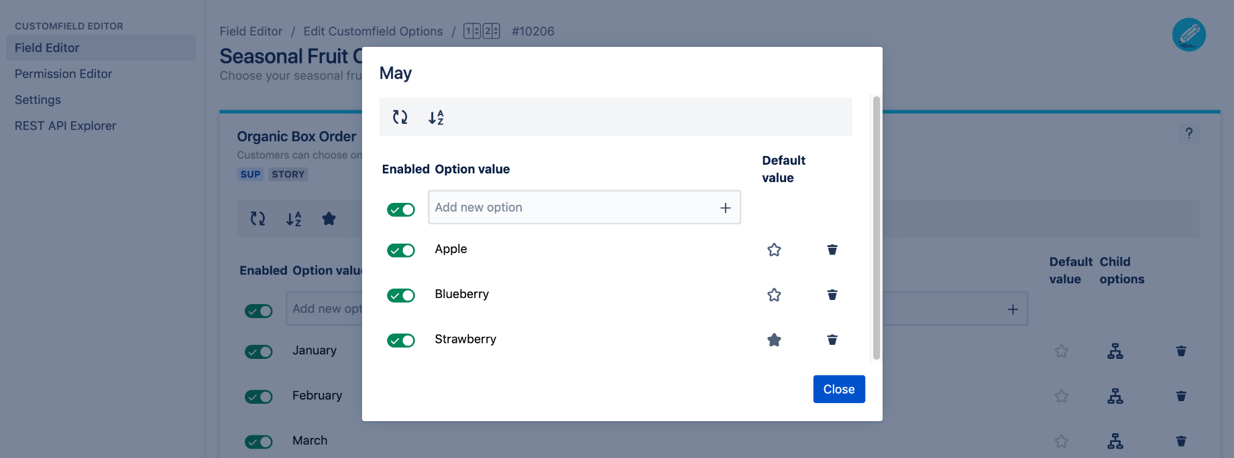Close the May dialog
This screenshot has width=1234, height=458.
(838, 388)
